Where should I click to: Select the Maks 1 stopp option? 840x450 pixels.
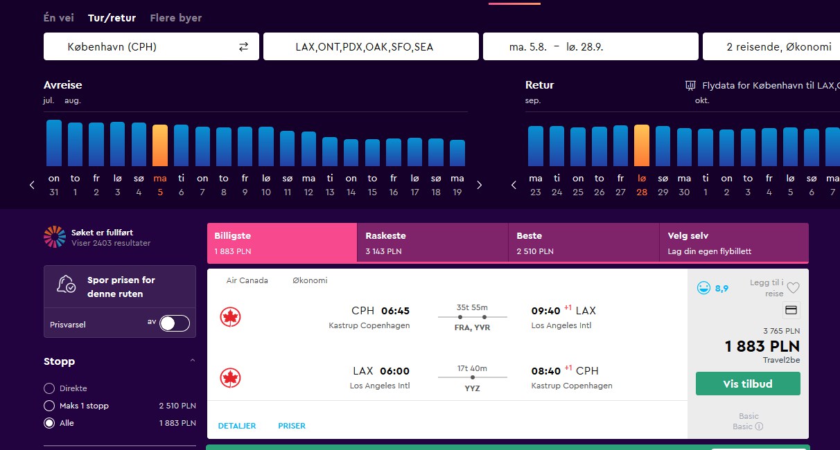pos(49,406)
